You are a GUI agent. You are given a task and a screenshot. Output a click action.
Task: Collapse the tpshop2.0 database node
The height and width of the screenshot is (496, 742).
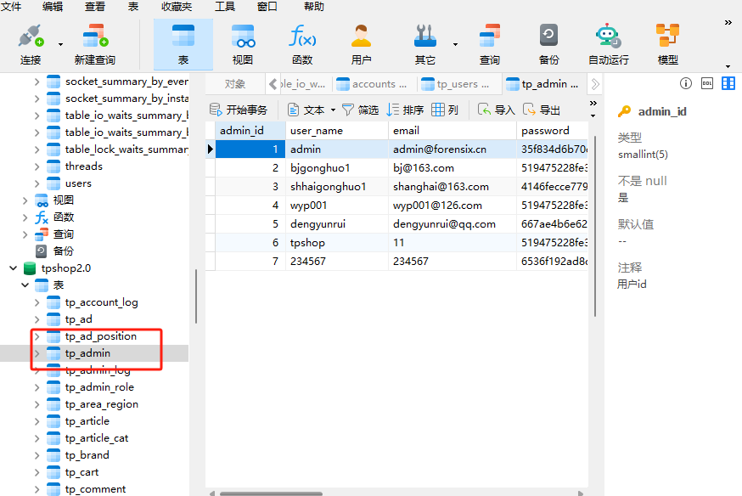pyautogui.click(x=13, y=268)
